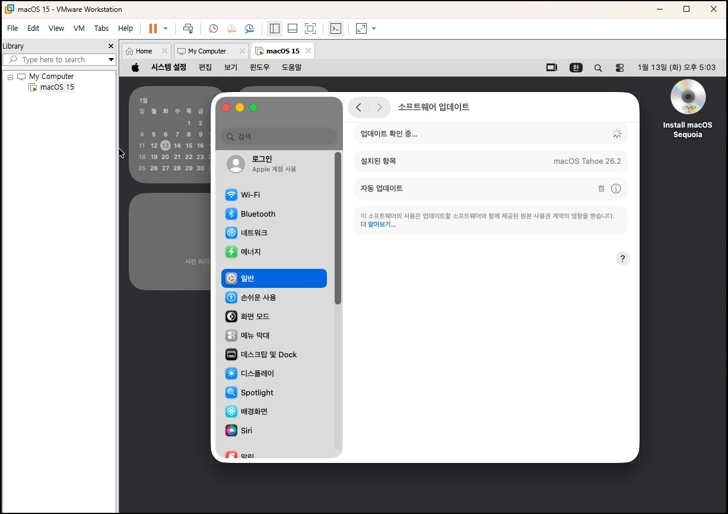Toggle the VMware library sidebar view
Viewport: 728px width, 514px height.
(x=274, y=28)
